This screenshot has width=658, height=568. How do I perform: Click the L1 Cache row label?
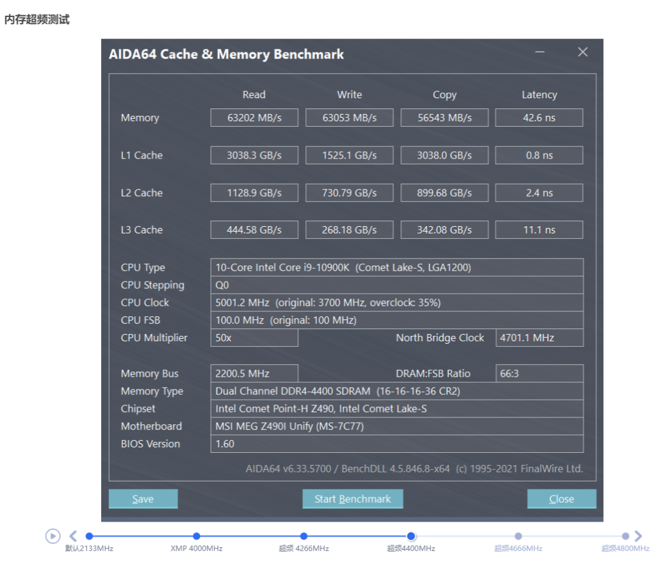coord(142,155)
